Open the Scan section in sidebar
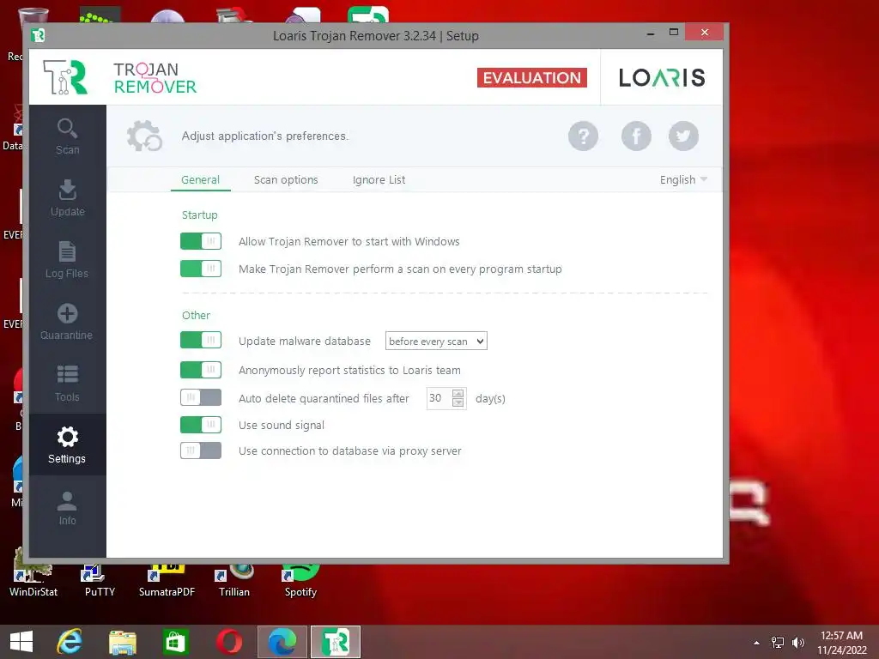 pos(67,136)
